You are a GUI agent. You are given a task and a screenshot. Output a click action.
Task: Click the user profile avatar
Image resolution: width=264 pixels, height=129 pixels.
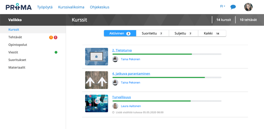248,7
